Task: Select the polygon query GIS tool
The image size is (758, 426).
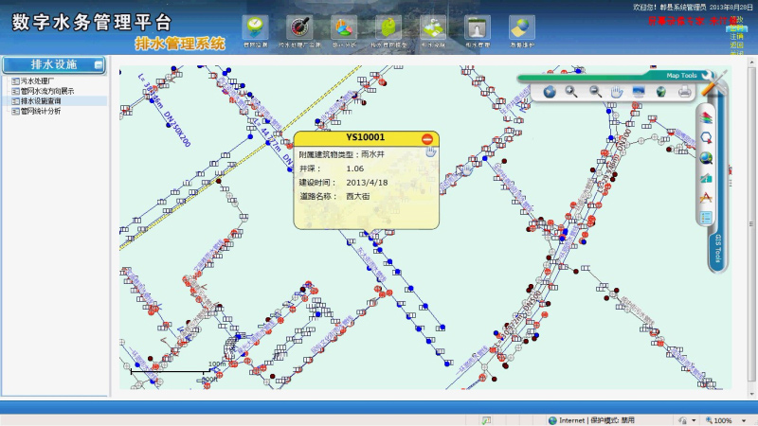Action: click(706, 136)
